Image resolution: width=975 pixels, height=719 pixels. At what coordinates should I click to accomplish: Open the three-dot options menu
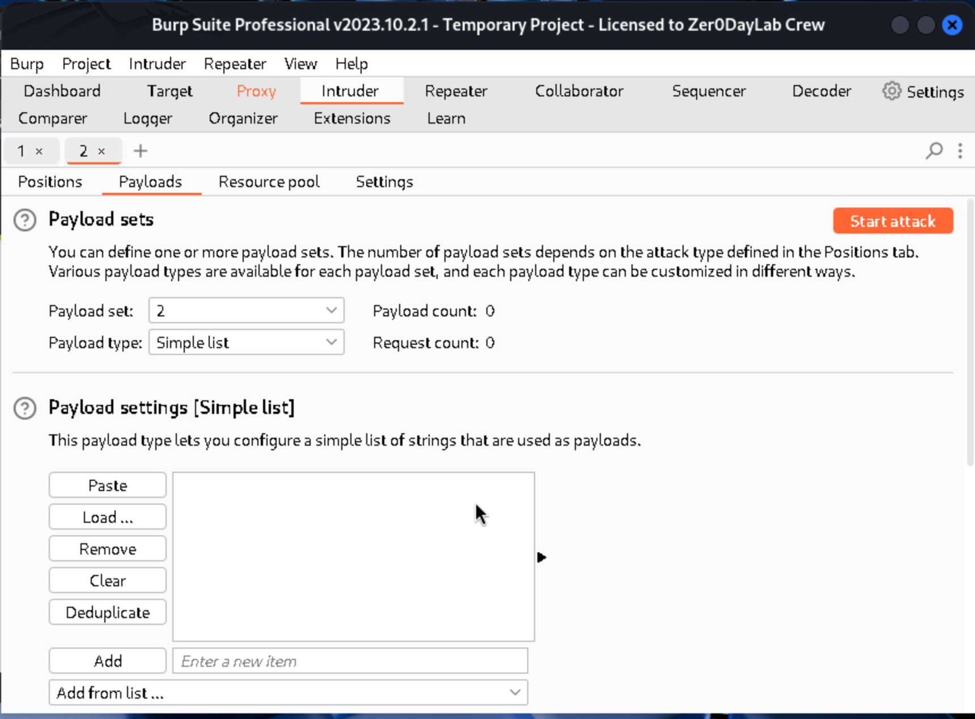click(x=960, y=151)
